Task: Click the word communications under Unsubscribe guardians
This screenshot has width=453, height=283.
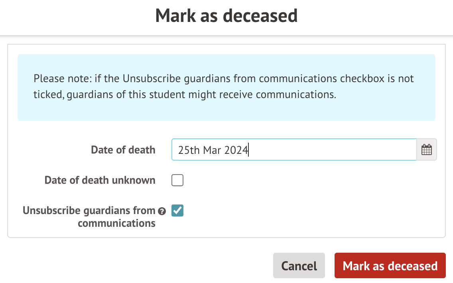Action: click(116, 223)
